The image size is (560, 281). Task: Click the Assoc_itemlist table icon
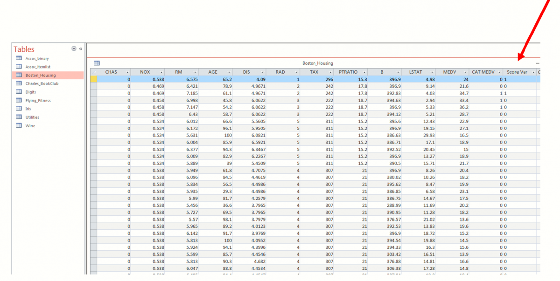tap(19, 67)
